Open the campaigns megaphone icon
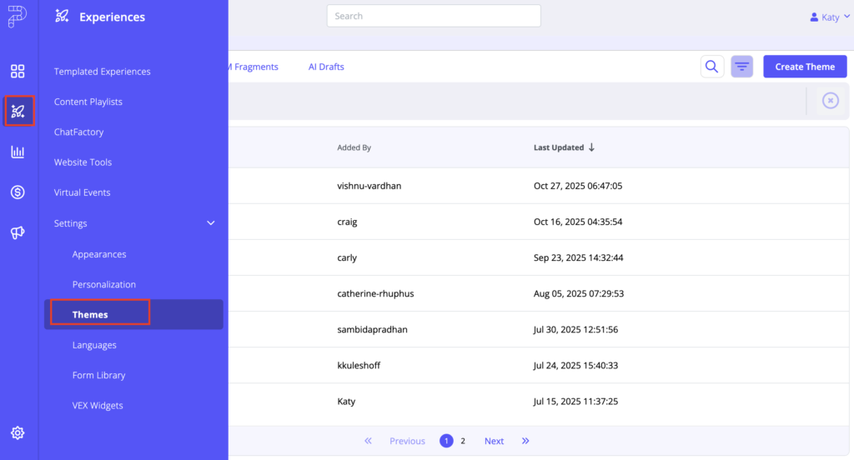 (x=18, y=232)
